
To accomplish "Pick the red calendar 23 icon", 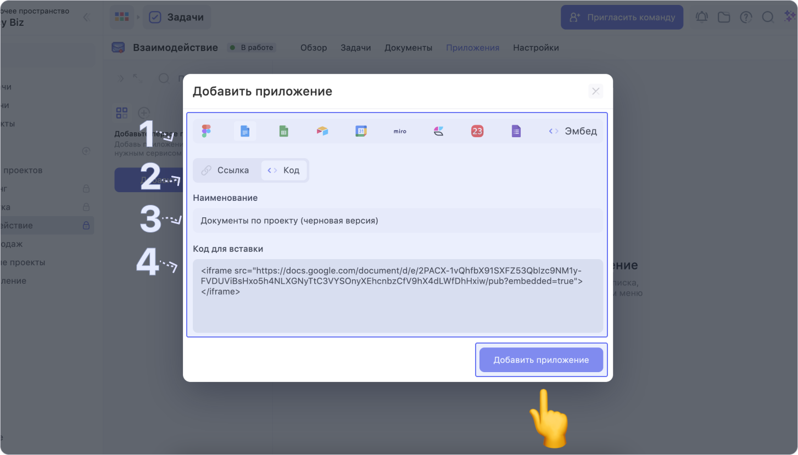I will pos(477,131).
